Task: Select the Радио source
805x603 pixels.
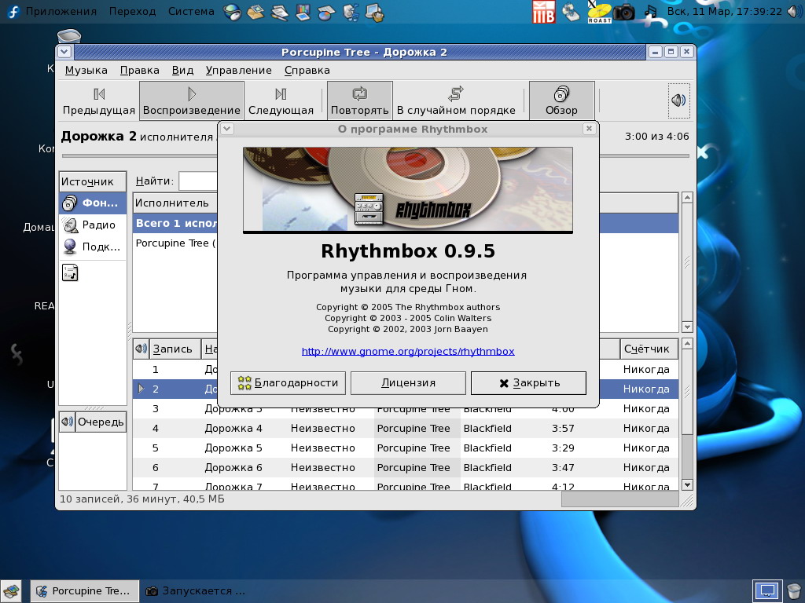Action: (93, 225)
